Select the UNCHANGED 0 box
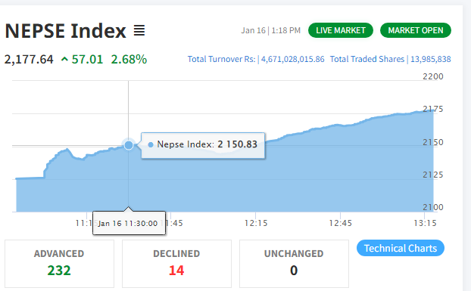This screenshot has width=471, height=291. [294, 264]
